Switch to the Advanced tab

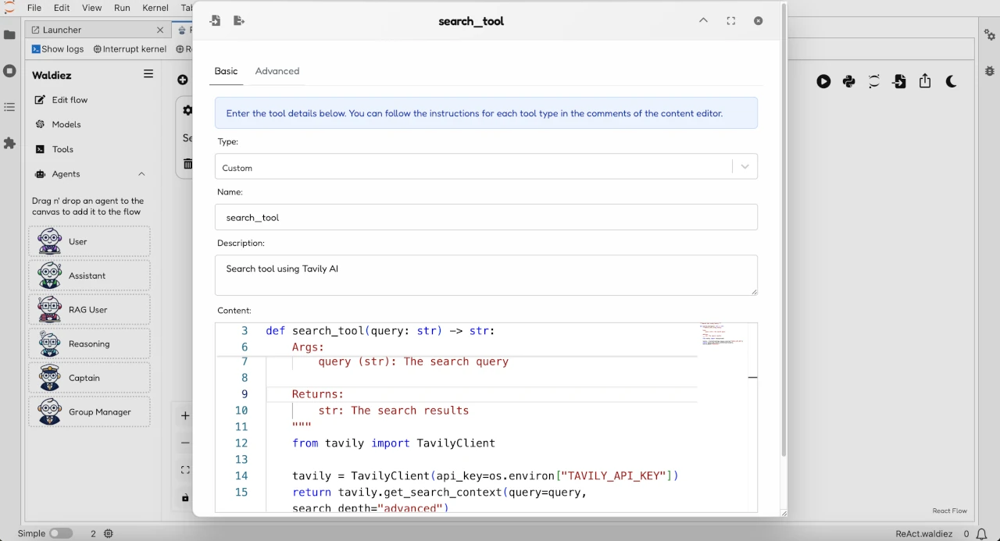click(x=277, y=71)
